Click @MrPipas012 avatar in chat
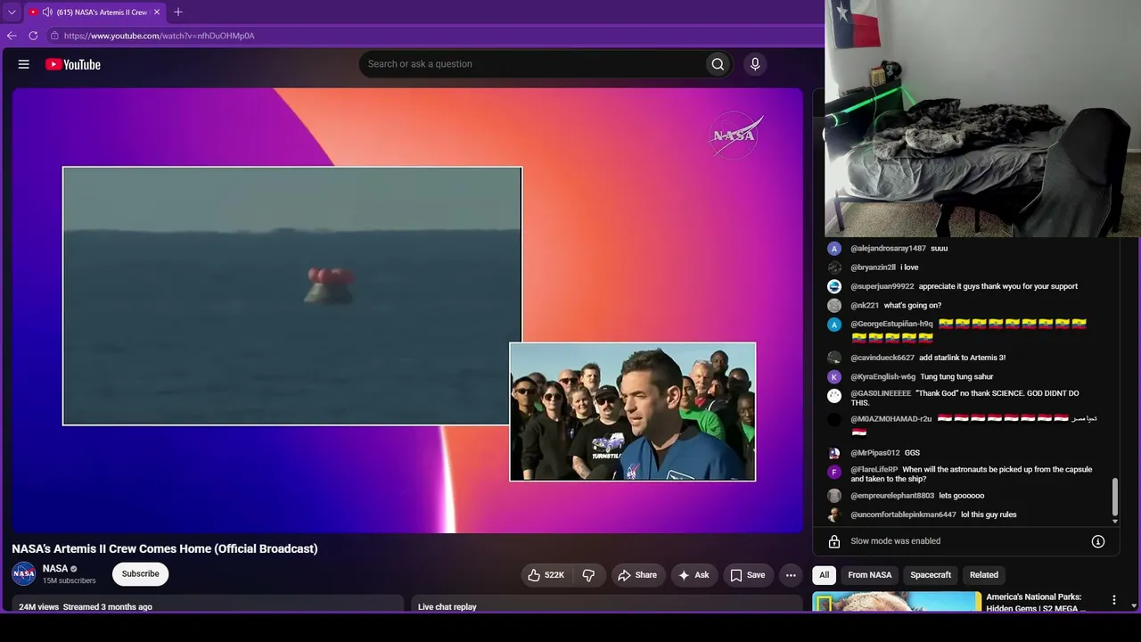This screenshot has width=1141, height=642. coord(834,453)
